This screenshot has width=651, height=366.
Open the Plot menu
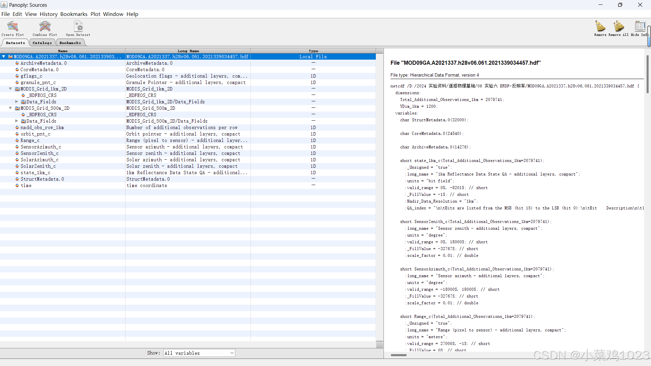(95, 14)
